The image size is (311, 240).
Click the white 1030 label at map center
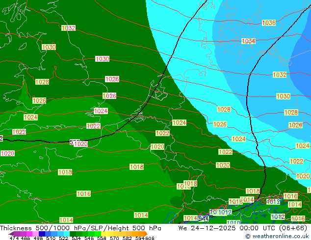pos(103,59)
